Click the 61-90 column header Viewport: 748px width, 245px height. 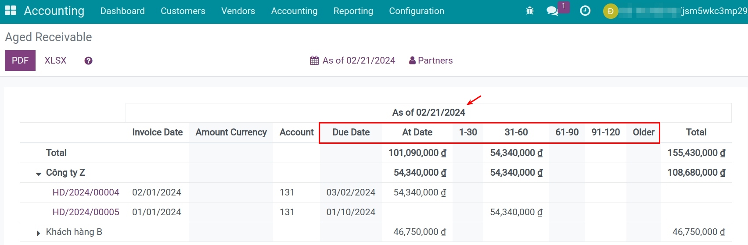click(567, 132)
